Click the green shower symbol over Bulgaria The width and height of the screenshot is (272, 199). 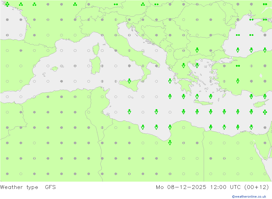(x=197, y=50)
